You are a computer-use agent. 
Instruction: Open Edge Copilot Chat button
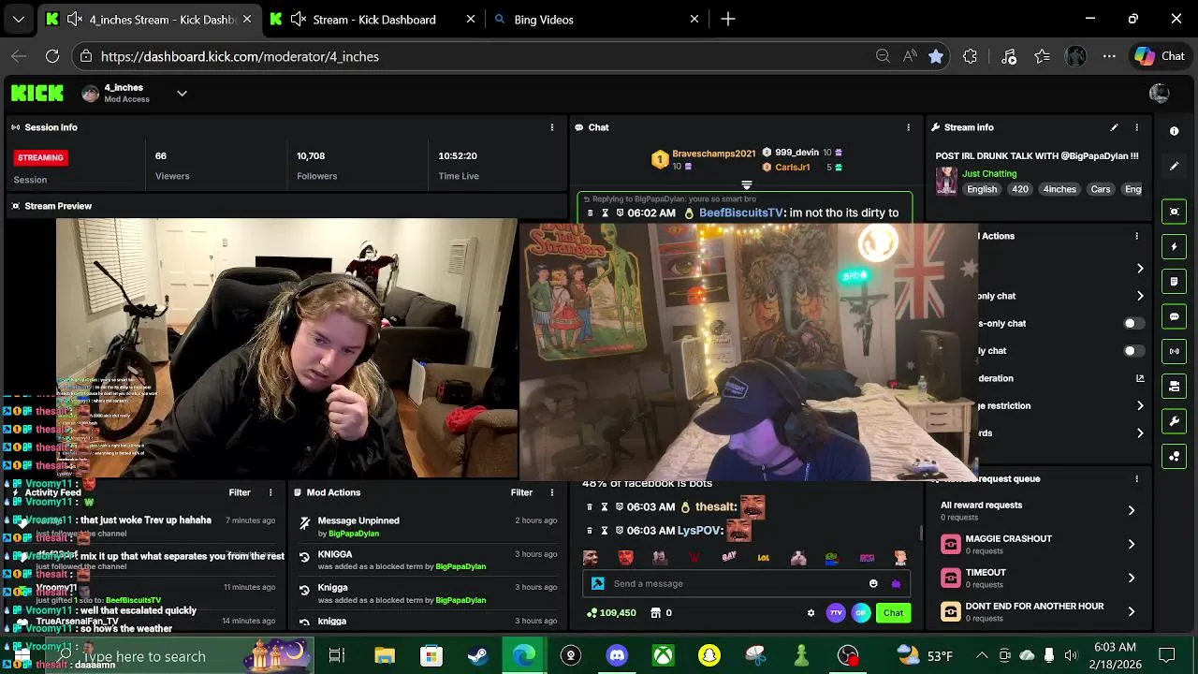click(1160, 56)
